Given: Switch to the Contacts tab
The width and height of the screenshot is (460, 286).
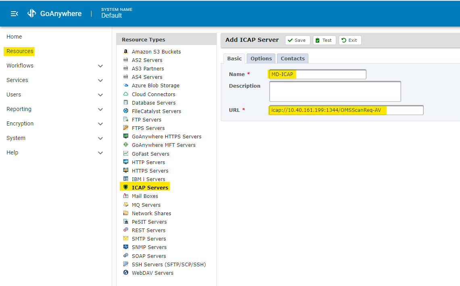Looking at the screenshot, I should [x=293, y=59].
